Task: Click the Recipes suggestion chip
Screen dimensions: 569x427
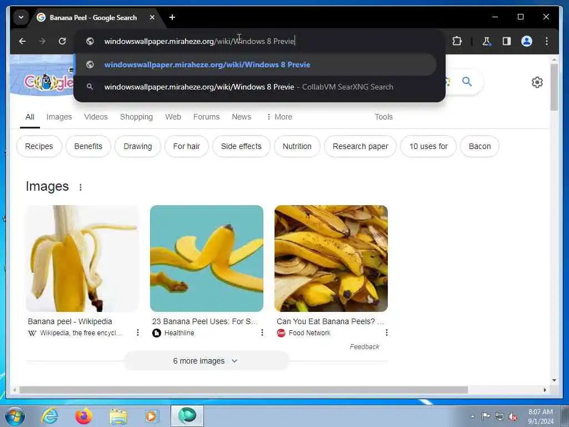Action: 39,146
